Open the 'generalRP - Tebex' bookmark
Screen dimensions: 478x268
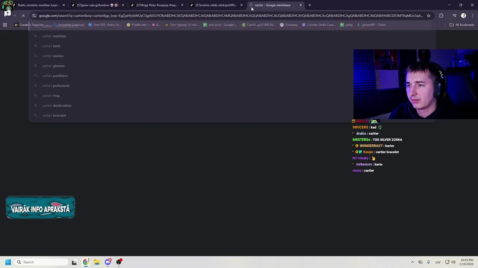click(371, 25)
